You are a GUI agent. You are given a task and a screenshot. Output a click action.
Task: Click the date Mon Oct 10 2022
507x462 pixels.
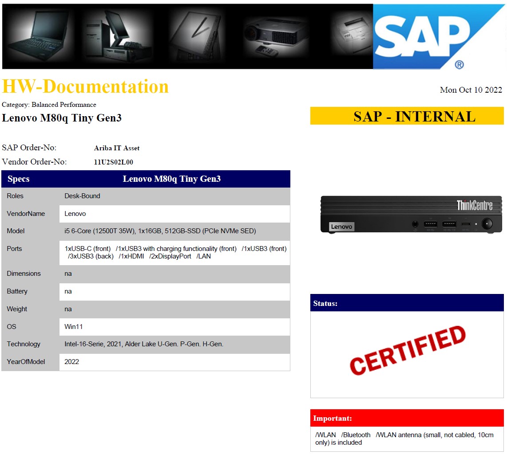click(x=471, y=90)
